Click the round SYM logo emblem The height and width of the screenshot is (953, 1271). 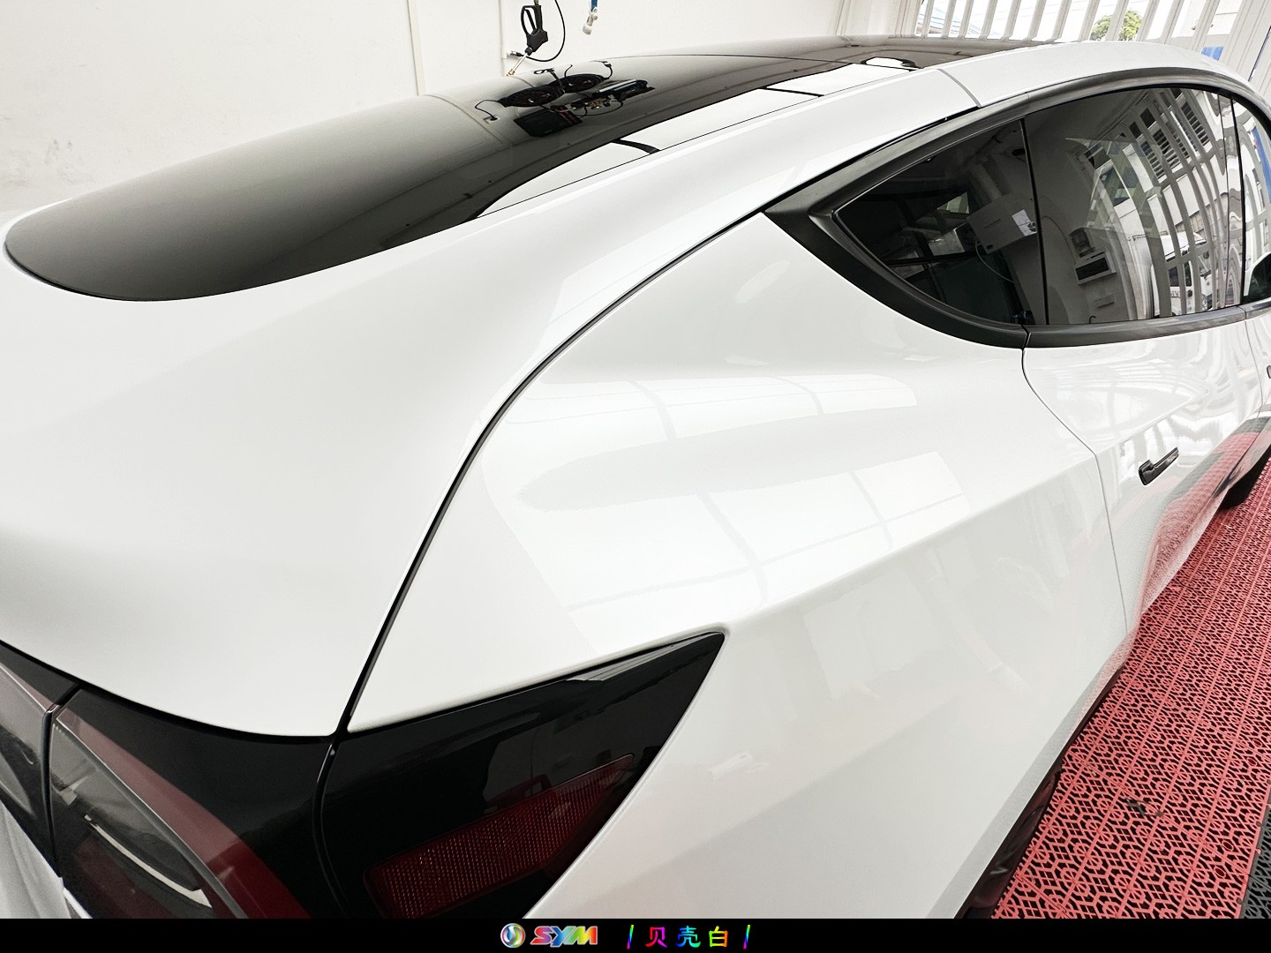[512, 936]
